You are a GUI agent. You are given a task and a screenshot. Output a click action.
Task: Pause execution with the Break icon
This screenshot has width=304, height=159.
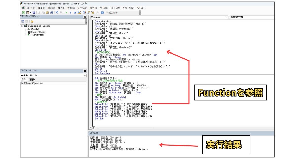tap(71, 12)
